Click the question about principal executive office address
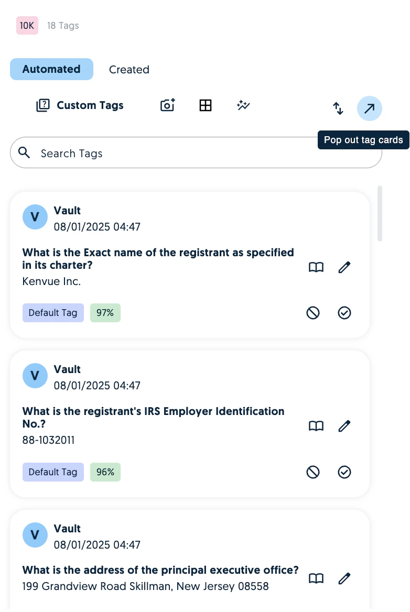The width and height of the screenshot is (410, 612). coord(160,570)
